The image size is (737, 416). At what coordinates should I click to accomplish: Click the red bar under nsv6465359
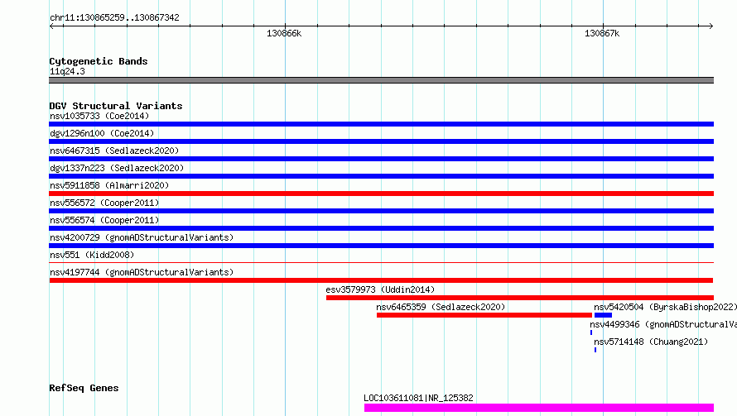point(484,315)
